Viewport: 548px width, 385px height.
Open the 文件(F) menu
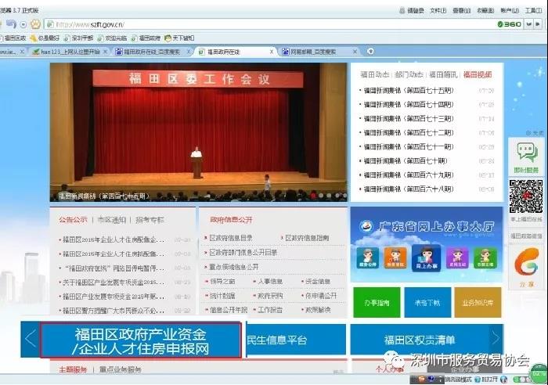[438, 11]
